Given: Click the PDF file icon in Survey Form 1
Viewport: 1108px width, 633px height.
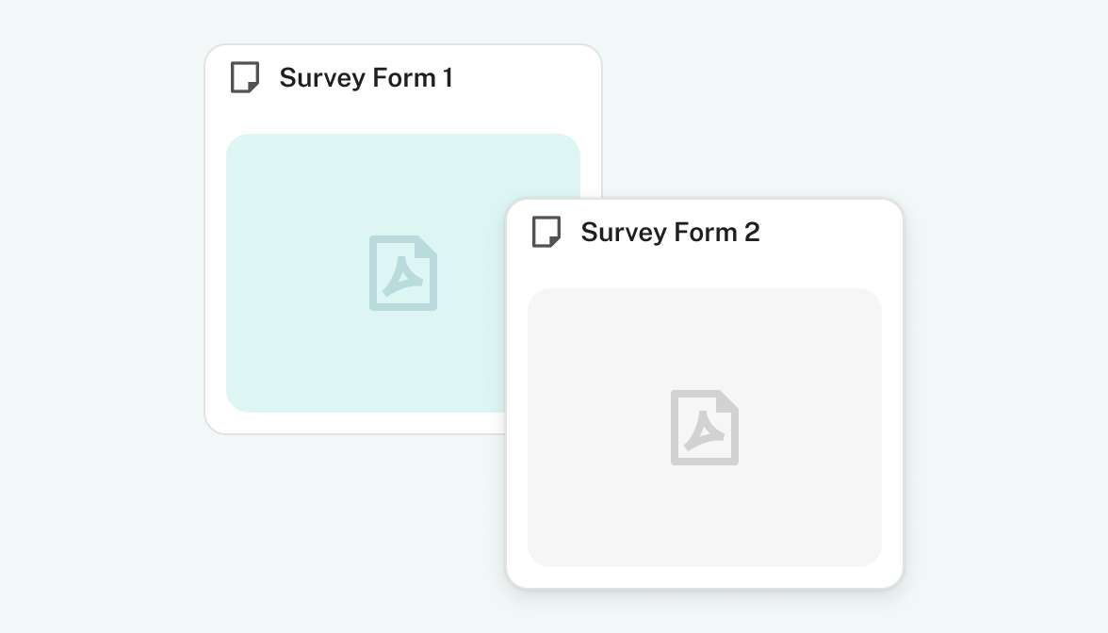Looking at the screenshot, I should coord(403,273).
